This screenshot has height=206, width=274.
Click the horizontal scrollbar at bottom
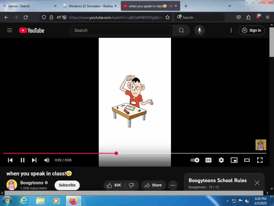pos(134,193)
